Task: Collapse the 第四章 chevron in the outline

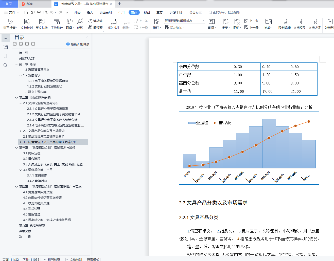Action: pos(16,187)
